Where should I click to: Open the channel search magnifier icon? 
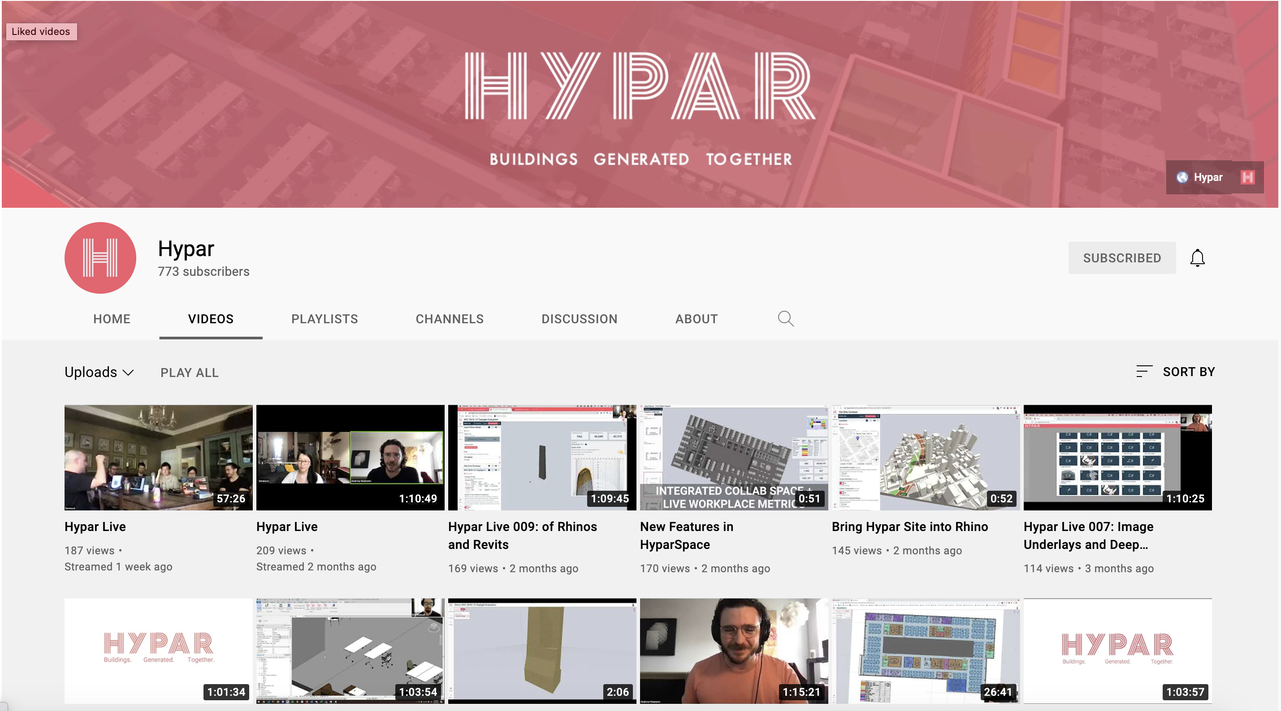pos(785,318)
